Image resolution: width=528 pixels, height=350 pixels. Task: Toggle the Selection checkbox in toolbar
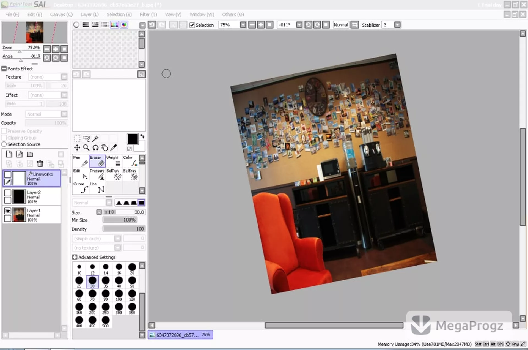pos(192,25)
